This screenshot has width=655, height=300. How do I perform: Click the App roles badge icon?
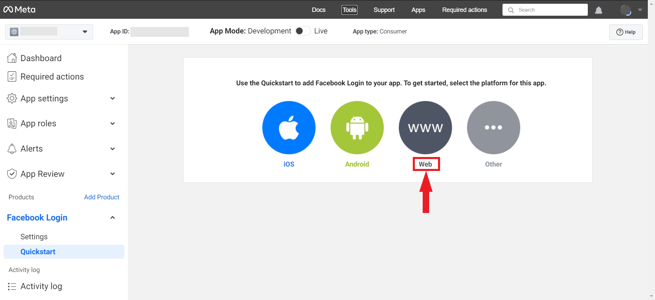(x=12, y=123)
